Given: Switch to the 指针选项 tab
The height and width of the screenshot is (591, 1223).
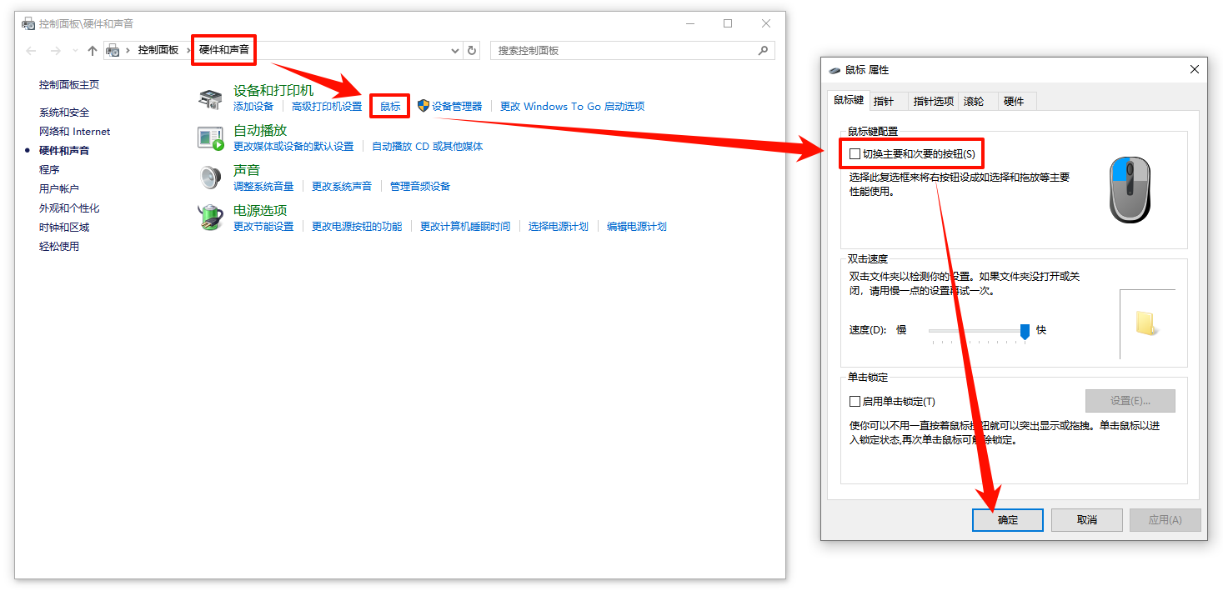Looking at the screenshot, I should click(x=933, y=101).
